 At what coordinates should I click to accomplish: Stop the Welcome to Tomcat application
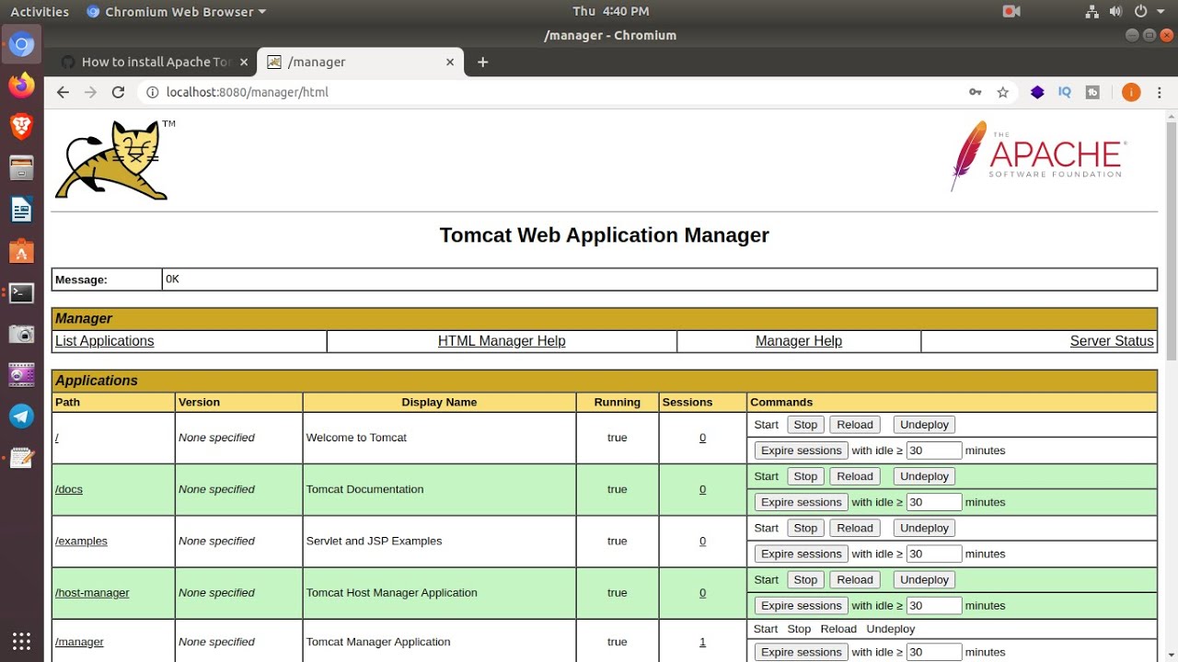[805, 425]
